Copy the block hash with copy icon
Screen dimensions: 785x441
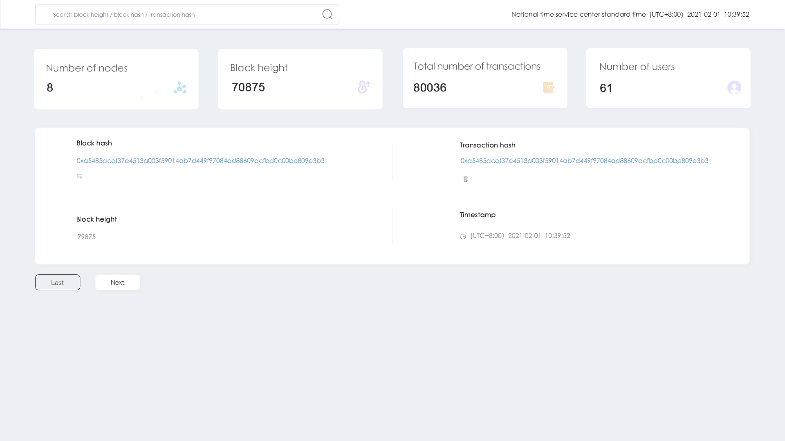tap(79, 176)
